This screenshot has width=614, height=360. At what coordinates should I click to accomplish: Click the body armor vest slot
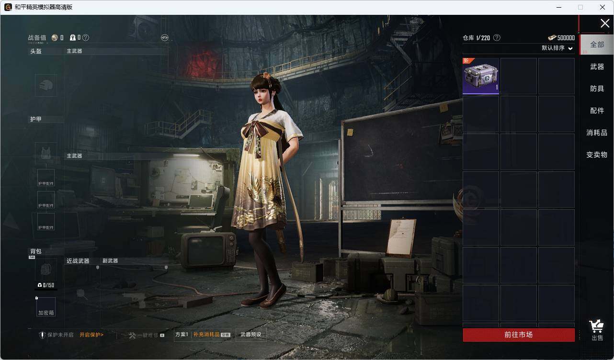46,153
